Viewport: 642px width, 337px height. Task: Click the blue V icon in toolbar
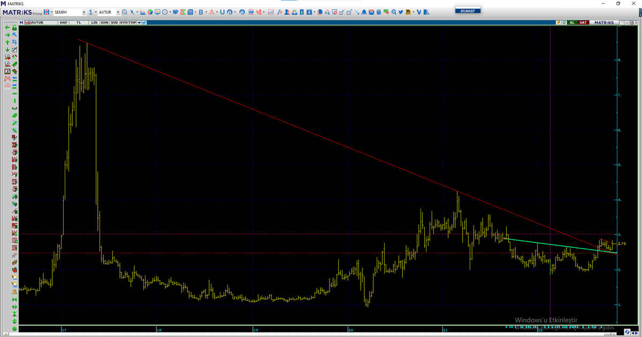pos(419,12)
